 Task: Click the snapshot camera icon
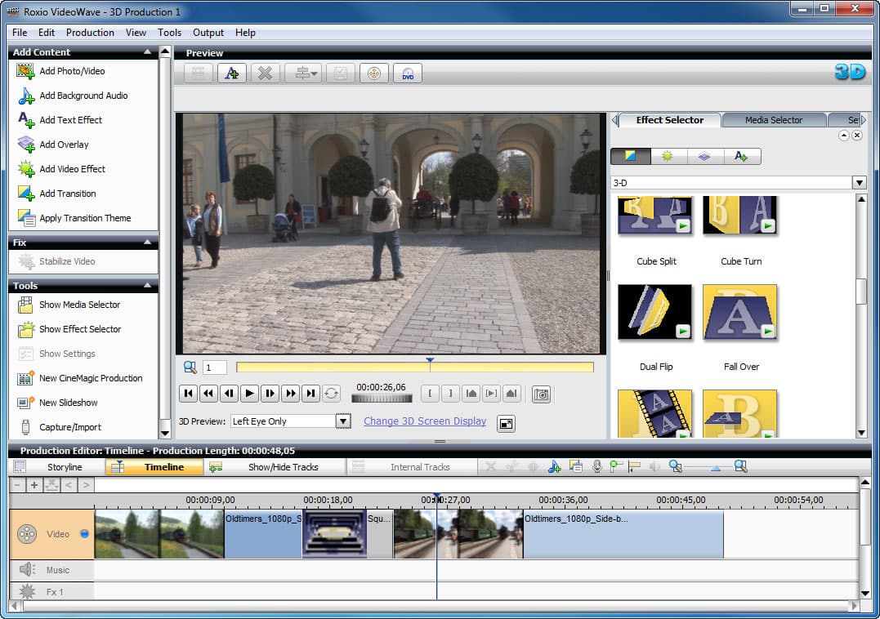(x=540, y=394)
